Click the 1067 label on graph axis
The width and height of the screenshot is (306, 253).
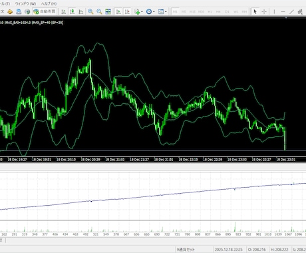(288, 234)
